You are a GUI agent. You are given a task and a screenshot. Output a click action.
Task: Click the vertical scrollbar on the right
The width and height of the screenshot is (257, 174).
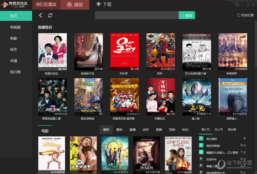point(256,44)
